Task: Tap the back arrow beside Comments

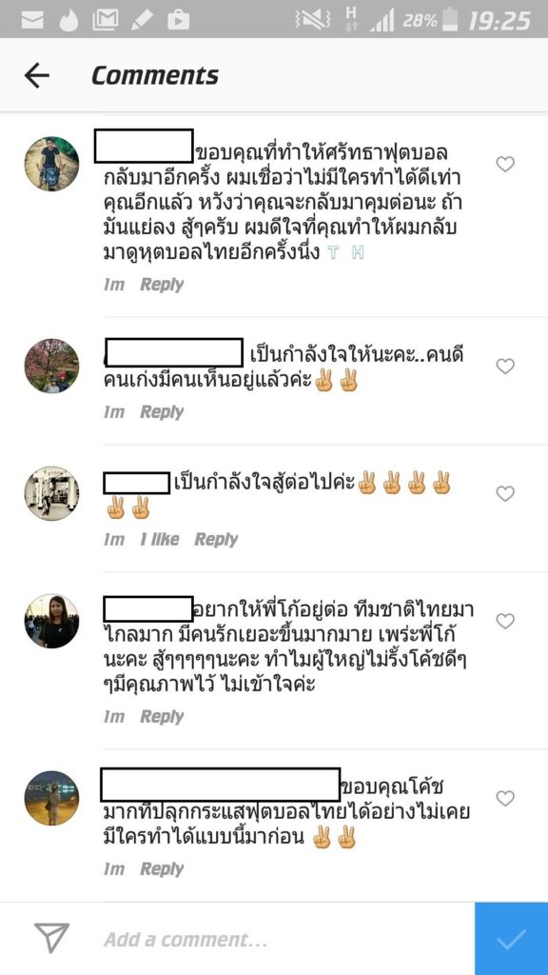Action: [x=37, y=76]
